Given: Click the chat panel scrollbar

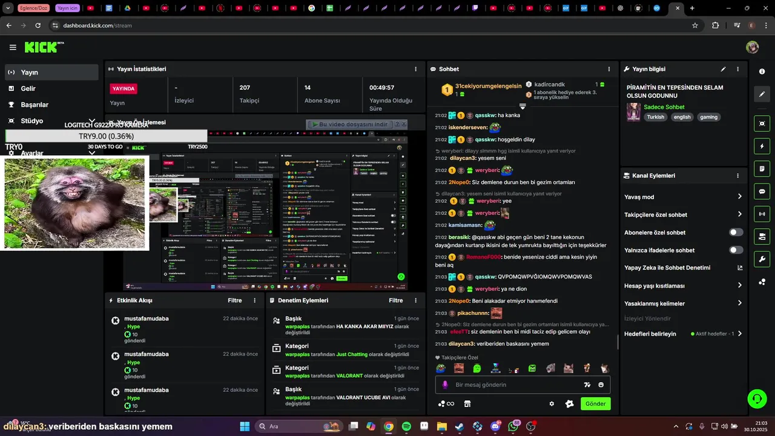Looking at the screenshot, I should point(618,342).
